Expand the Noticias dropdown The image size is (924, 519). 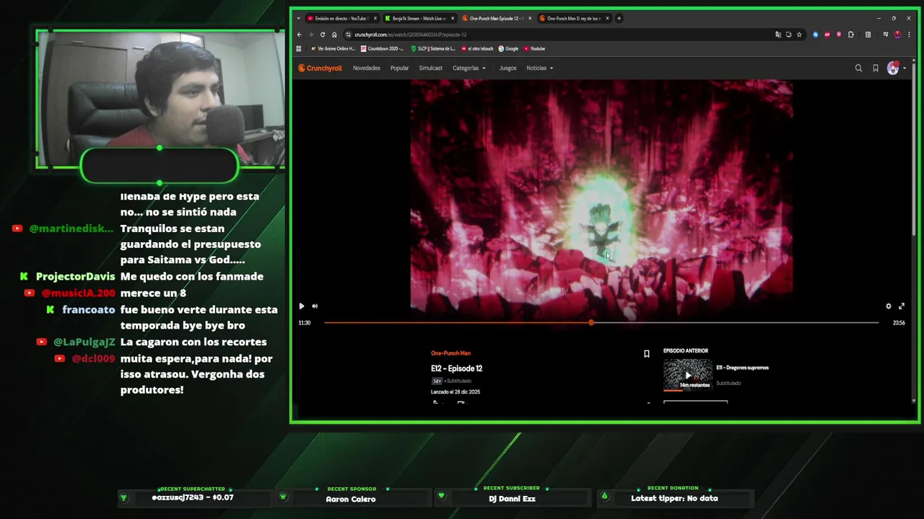tap(540, 68)
